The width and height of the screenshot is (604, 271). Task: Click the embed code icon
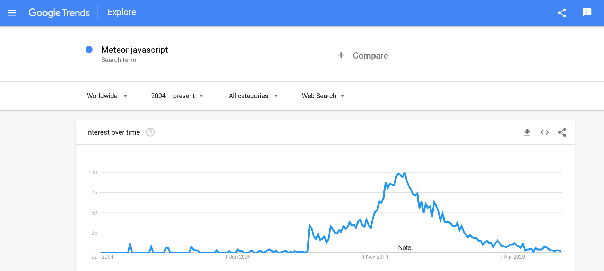(544, 132)
